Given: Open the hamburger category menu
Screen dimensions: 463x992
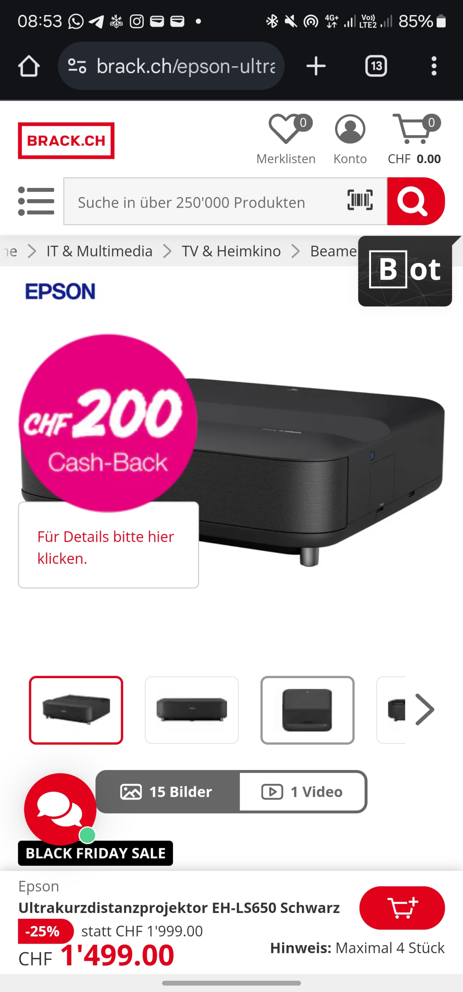Looking at the screenshot, I should pyautogui.click(x=36, y=201).
